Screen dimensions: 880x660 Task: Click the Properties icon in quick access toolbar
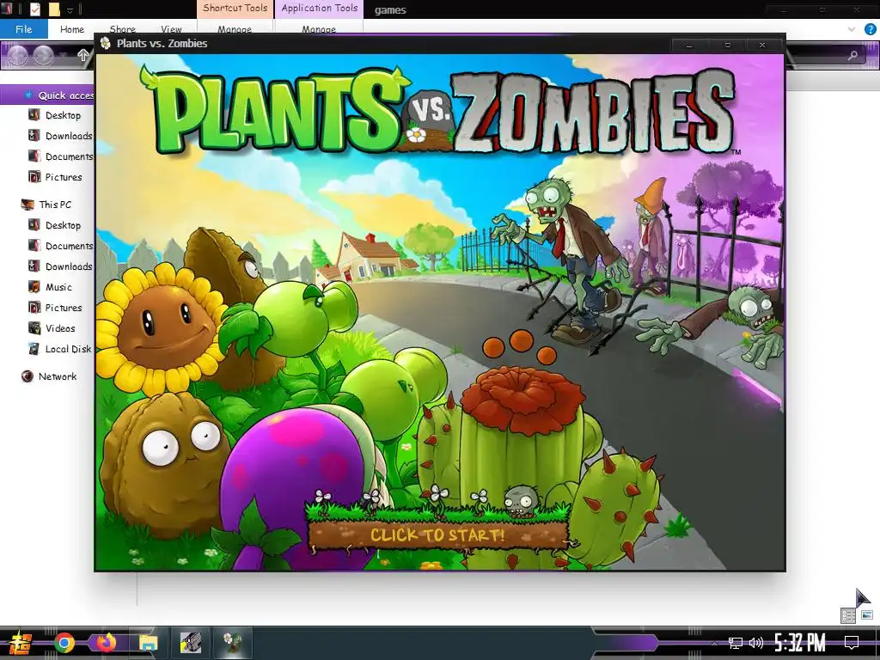coord(34,9)
